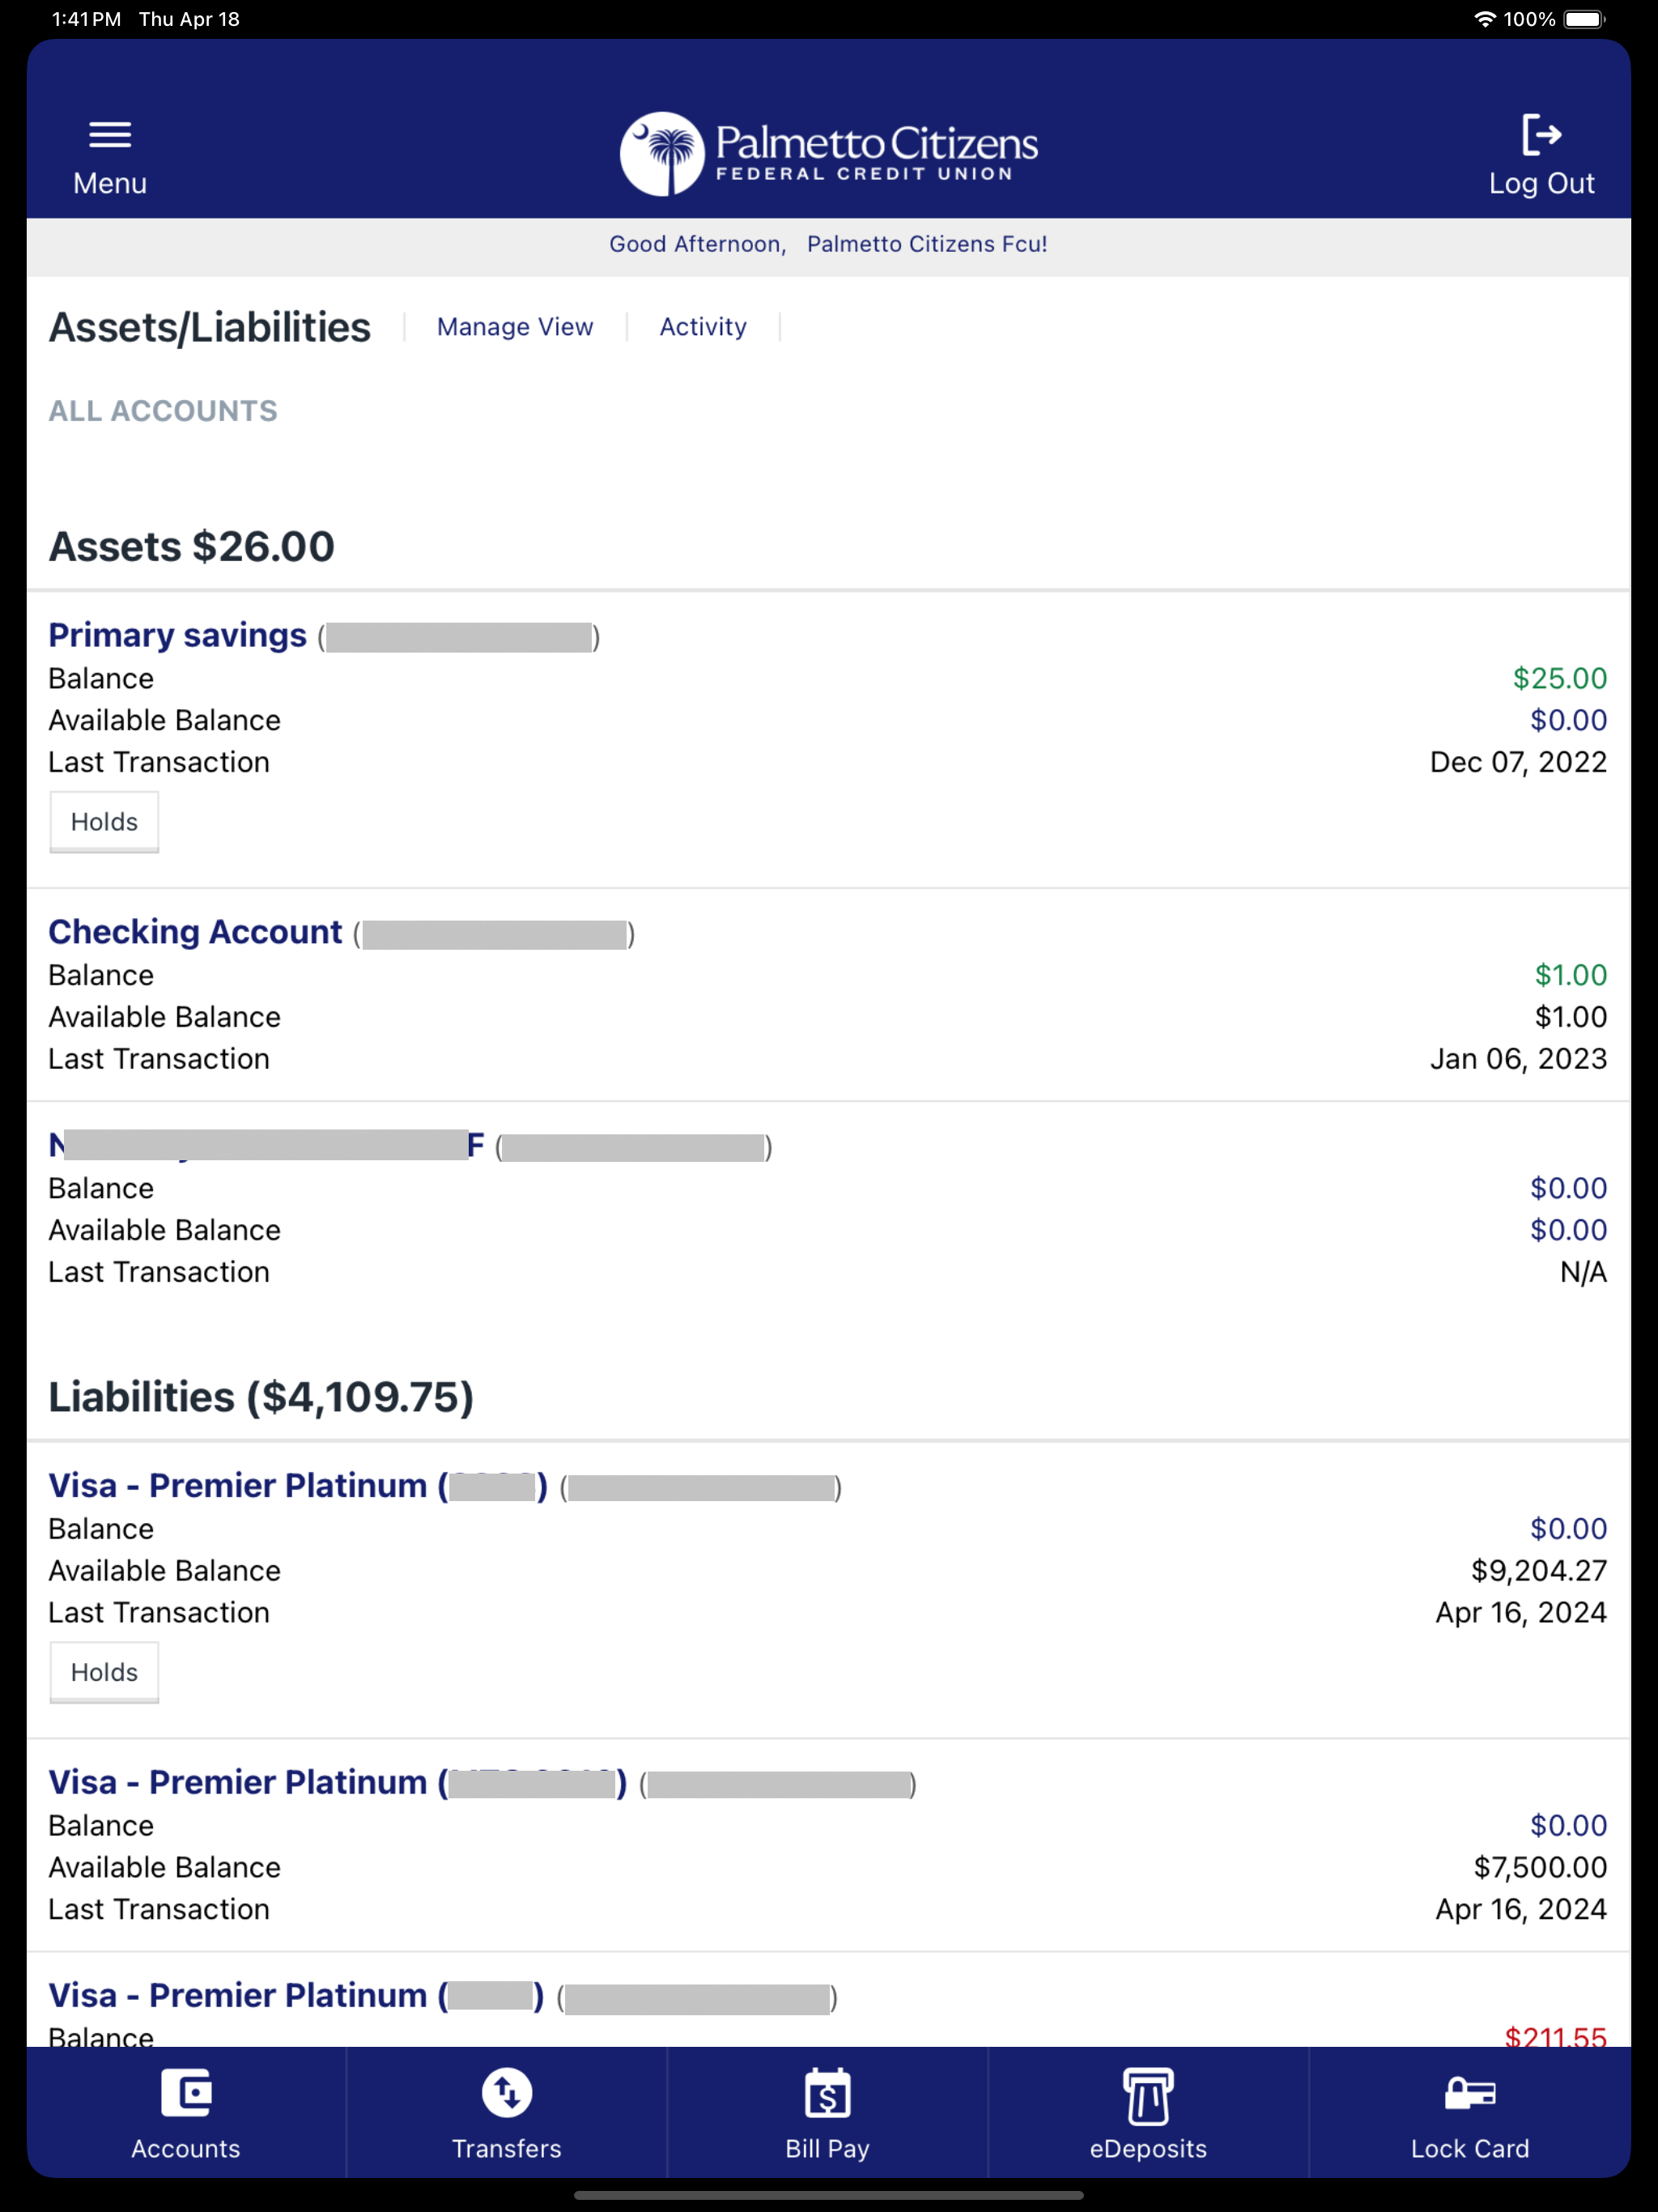Open the hamburger Menu icon

tap(110, 135)
